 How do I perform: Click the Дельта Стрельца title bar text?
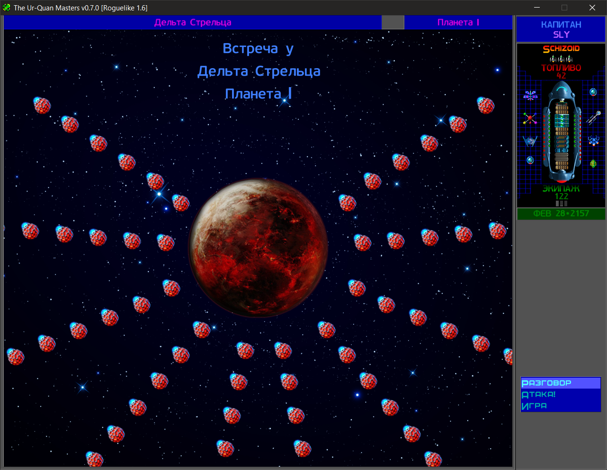193,22
